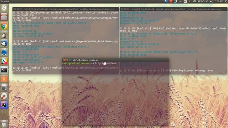228x128 pixels.
Task: Click the 17:27:50.838 Publish line in right terminal
Action: click(x=173, y=30)
